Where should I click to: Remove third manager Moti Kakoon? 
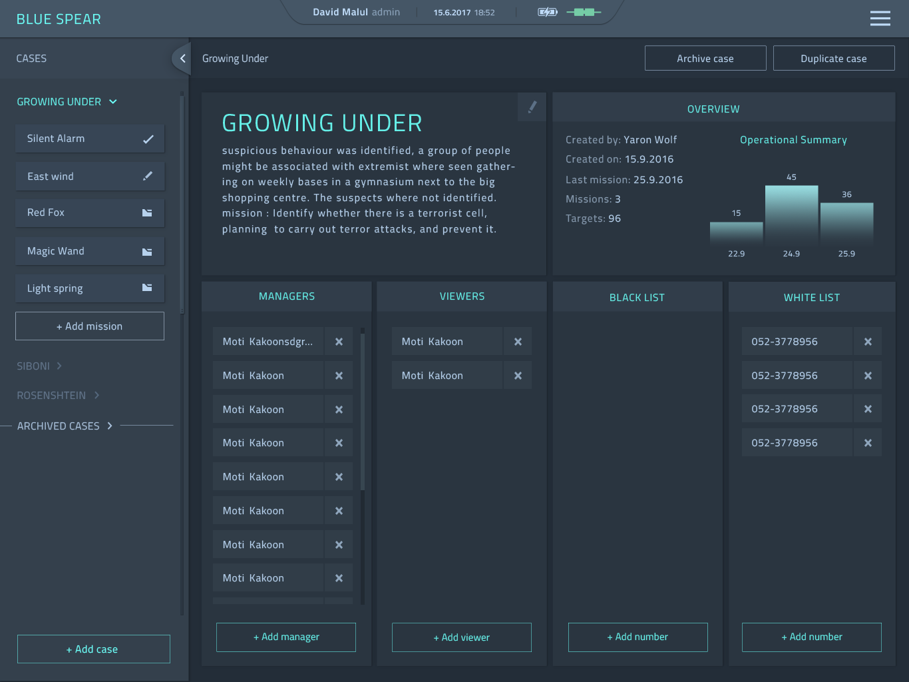[x=339, y=410]
